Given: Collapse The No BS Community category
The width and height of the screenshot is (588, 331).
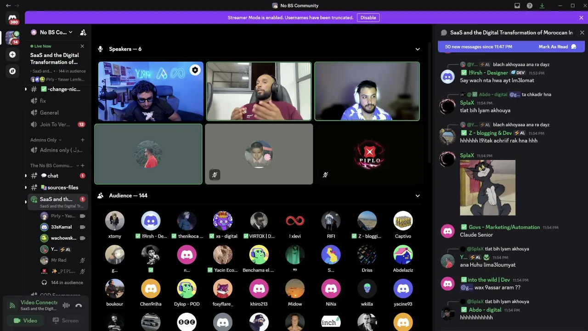Looking at the screenshot, I should tap(53, 165).
